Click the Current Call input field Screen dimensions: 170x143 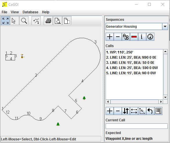pyautogui.click(x=137, y=126)
